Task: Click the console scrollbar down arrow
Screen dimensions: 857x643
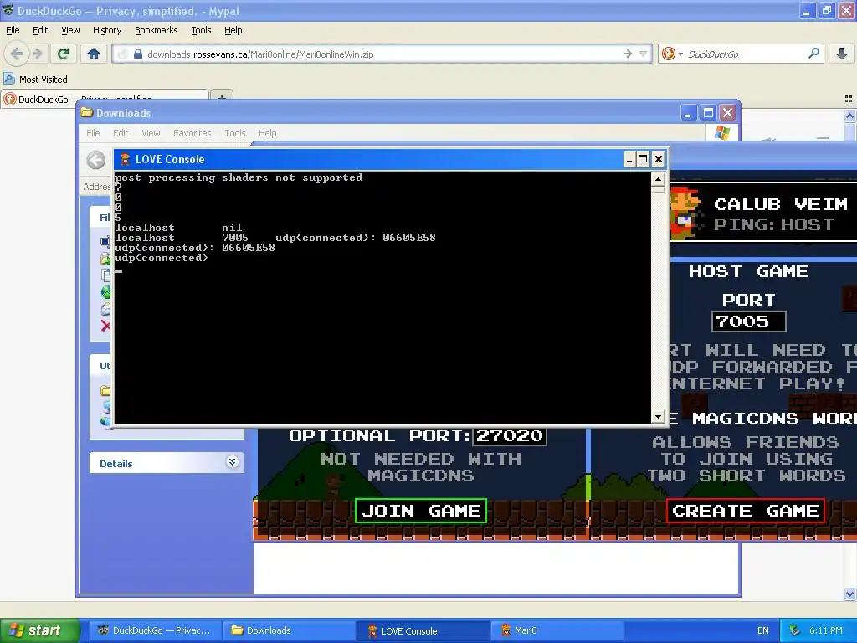Action: click(658, 417)
